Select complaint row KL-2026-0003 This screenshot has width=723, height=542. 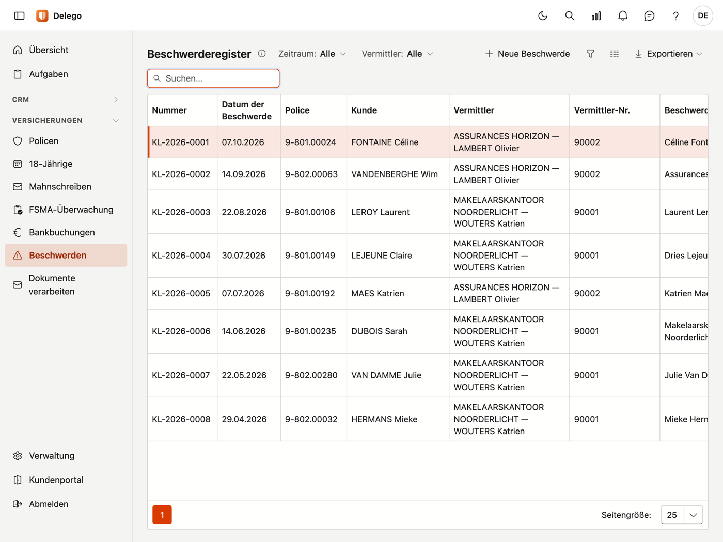(x=428, y=212)
